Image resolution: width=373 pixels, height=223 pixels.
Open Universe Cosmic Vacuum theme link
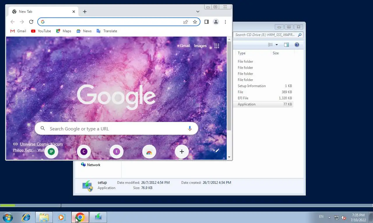(41, 144)
